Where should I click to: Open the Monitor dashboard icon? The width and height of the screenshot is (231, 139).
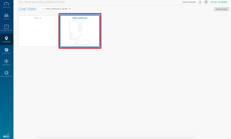6,4
